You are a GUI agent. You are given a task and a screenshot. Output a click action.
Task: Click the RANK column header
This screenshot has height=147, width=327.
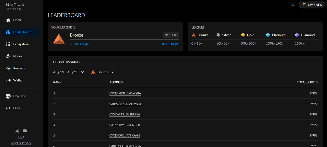point(57,82)
